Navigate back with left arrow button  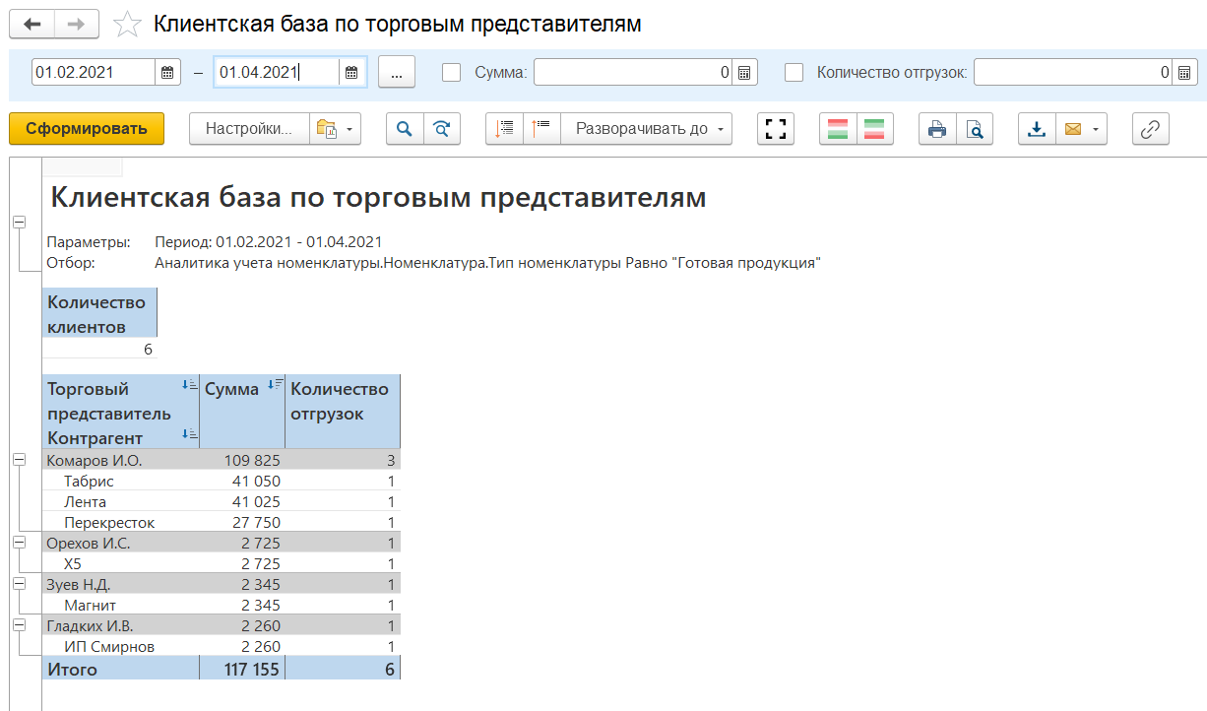pos(32,24)
